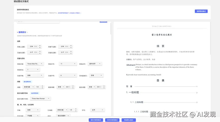Screen dimensions: 220x122
Task: Open the 没有我学校的格式 upload format link
Action: pyautogui.click(x=69, y=13)
